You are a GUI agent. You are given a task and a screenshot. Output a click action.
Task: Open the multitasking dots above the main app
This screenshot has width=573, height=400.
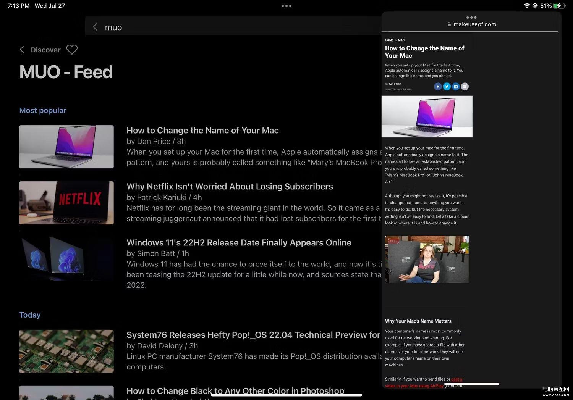(286, 6)
